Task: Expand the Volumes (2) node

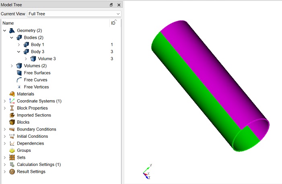Action: tap(12, 66)
